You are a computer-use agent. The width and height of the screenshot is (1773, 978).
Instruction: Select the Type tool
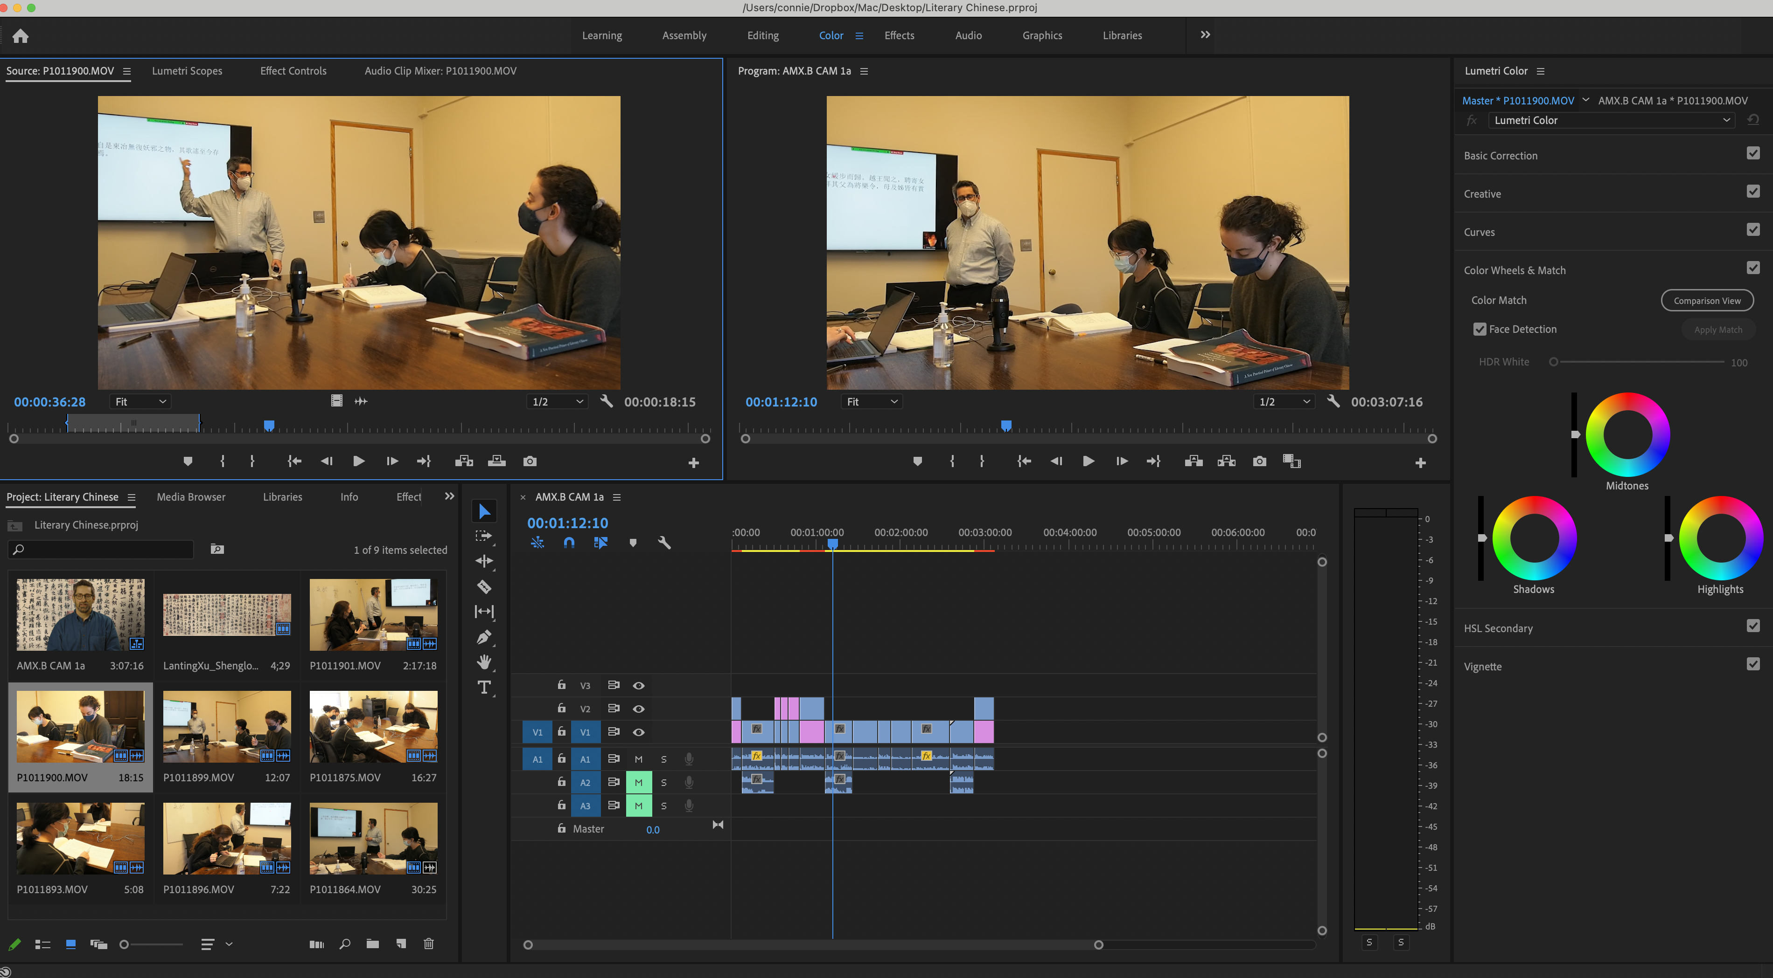(x=484, y=687)
